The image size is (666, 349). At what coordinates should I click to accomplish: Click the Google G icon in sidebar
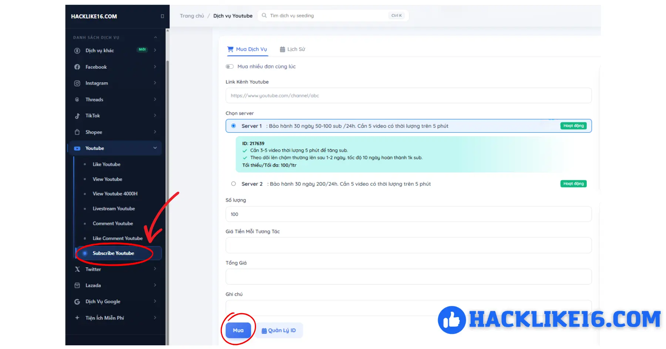click(77, 302)
